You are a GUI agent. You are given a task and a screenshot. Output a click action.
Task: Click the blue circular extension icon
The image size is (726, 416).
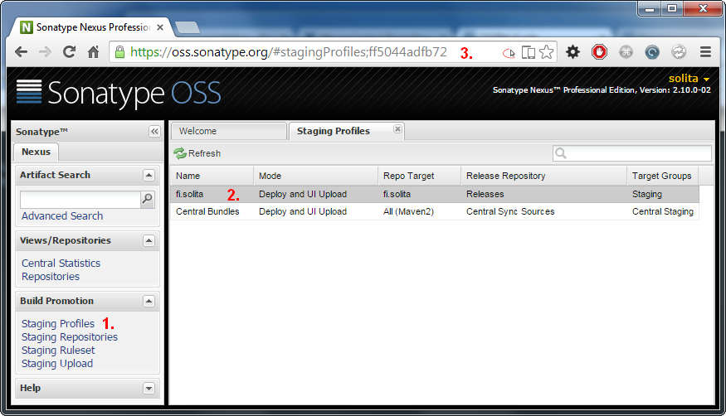(x=652, y=52)
